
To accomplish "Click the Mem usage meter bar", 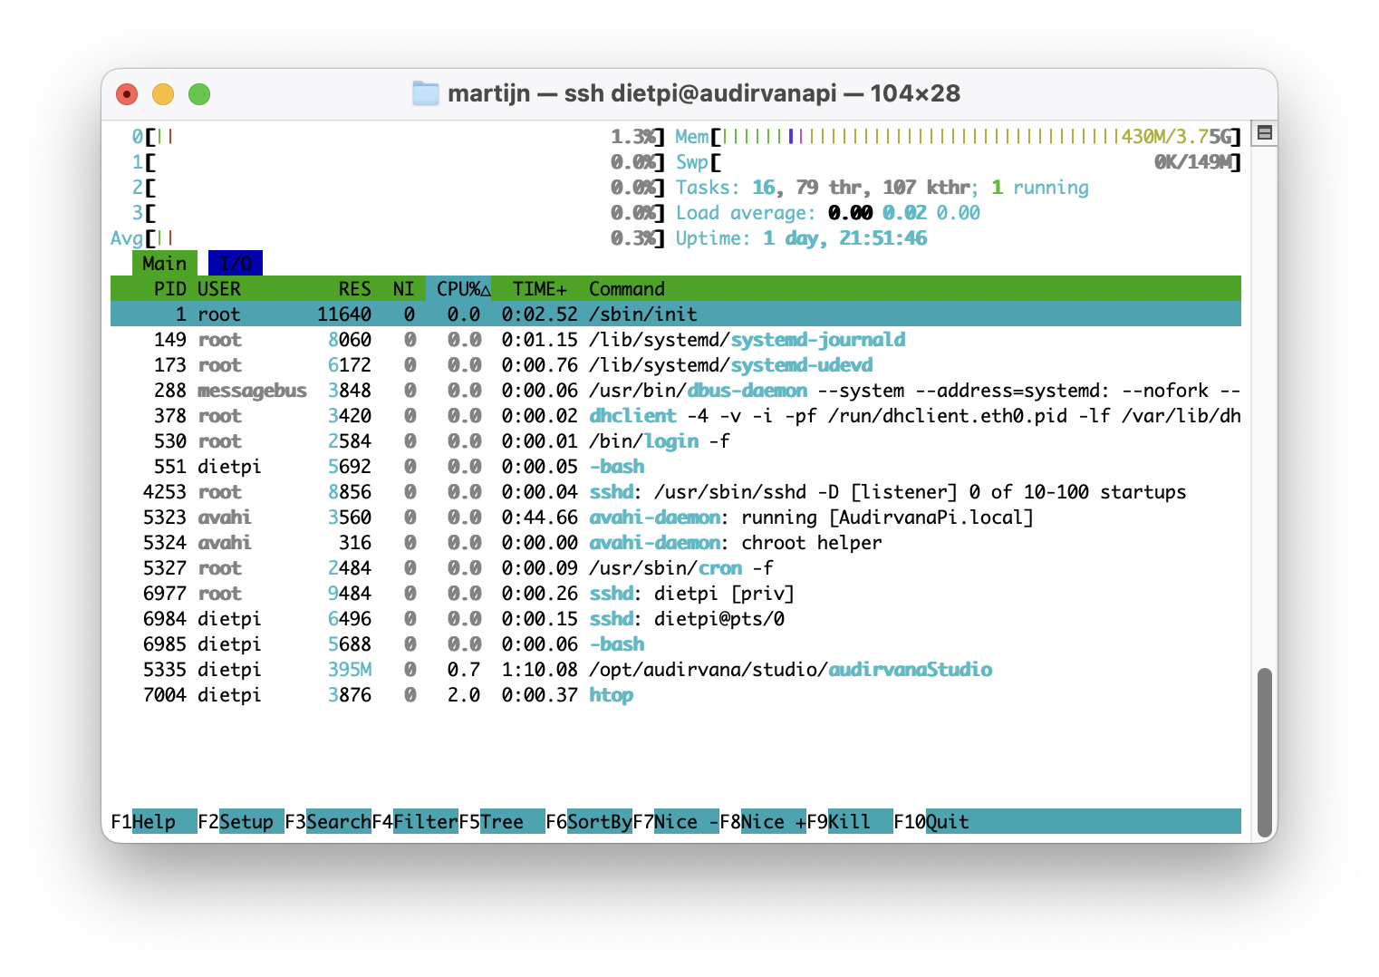I will (x=958, y=136).
